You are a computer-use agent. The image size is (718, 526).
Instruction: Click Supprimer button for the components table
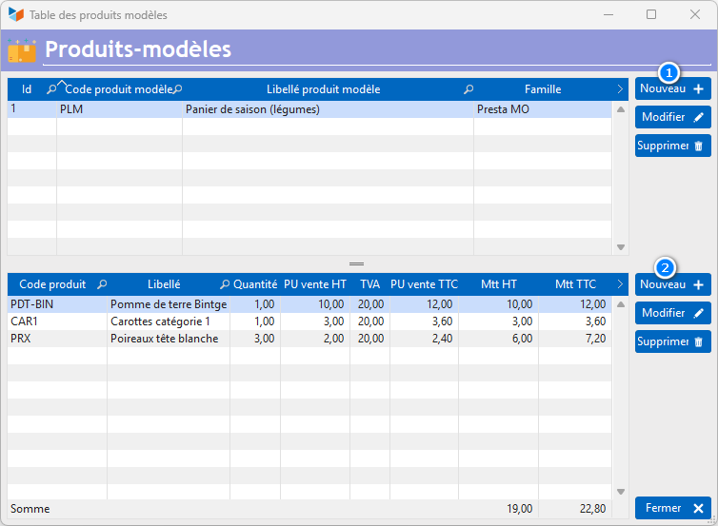672,341
